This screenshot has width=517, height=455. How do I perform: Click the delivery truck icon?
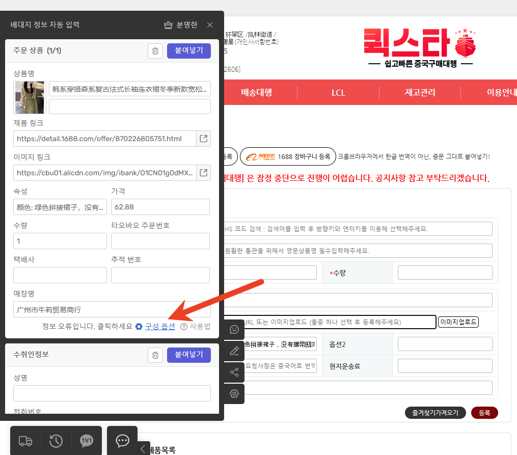click(25, 441)
